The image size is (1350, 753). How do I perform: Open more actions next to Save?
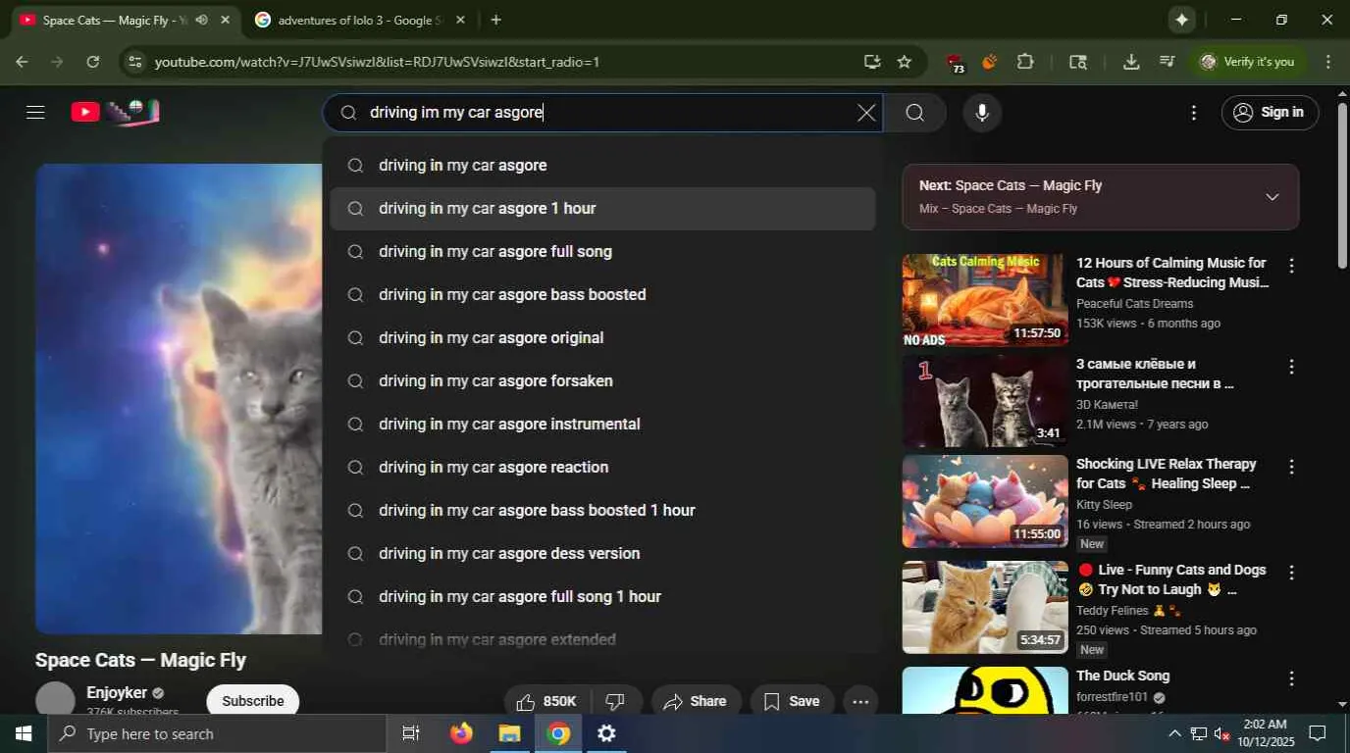[860, 701]
